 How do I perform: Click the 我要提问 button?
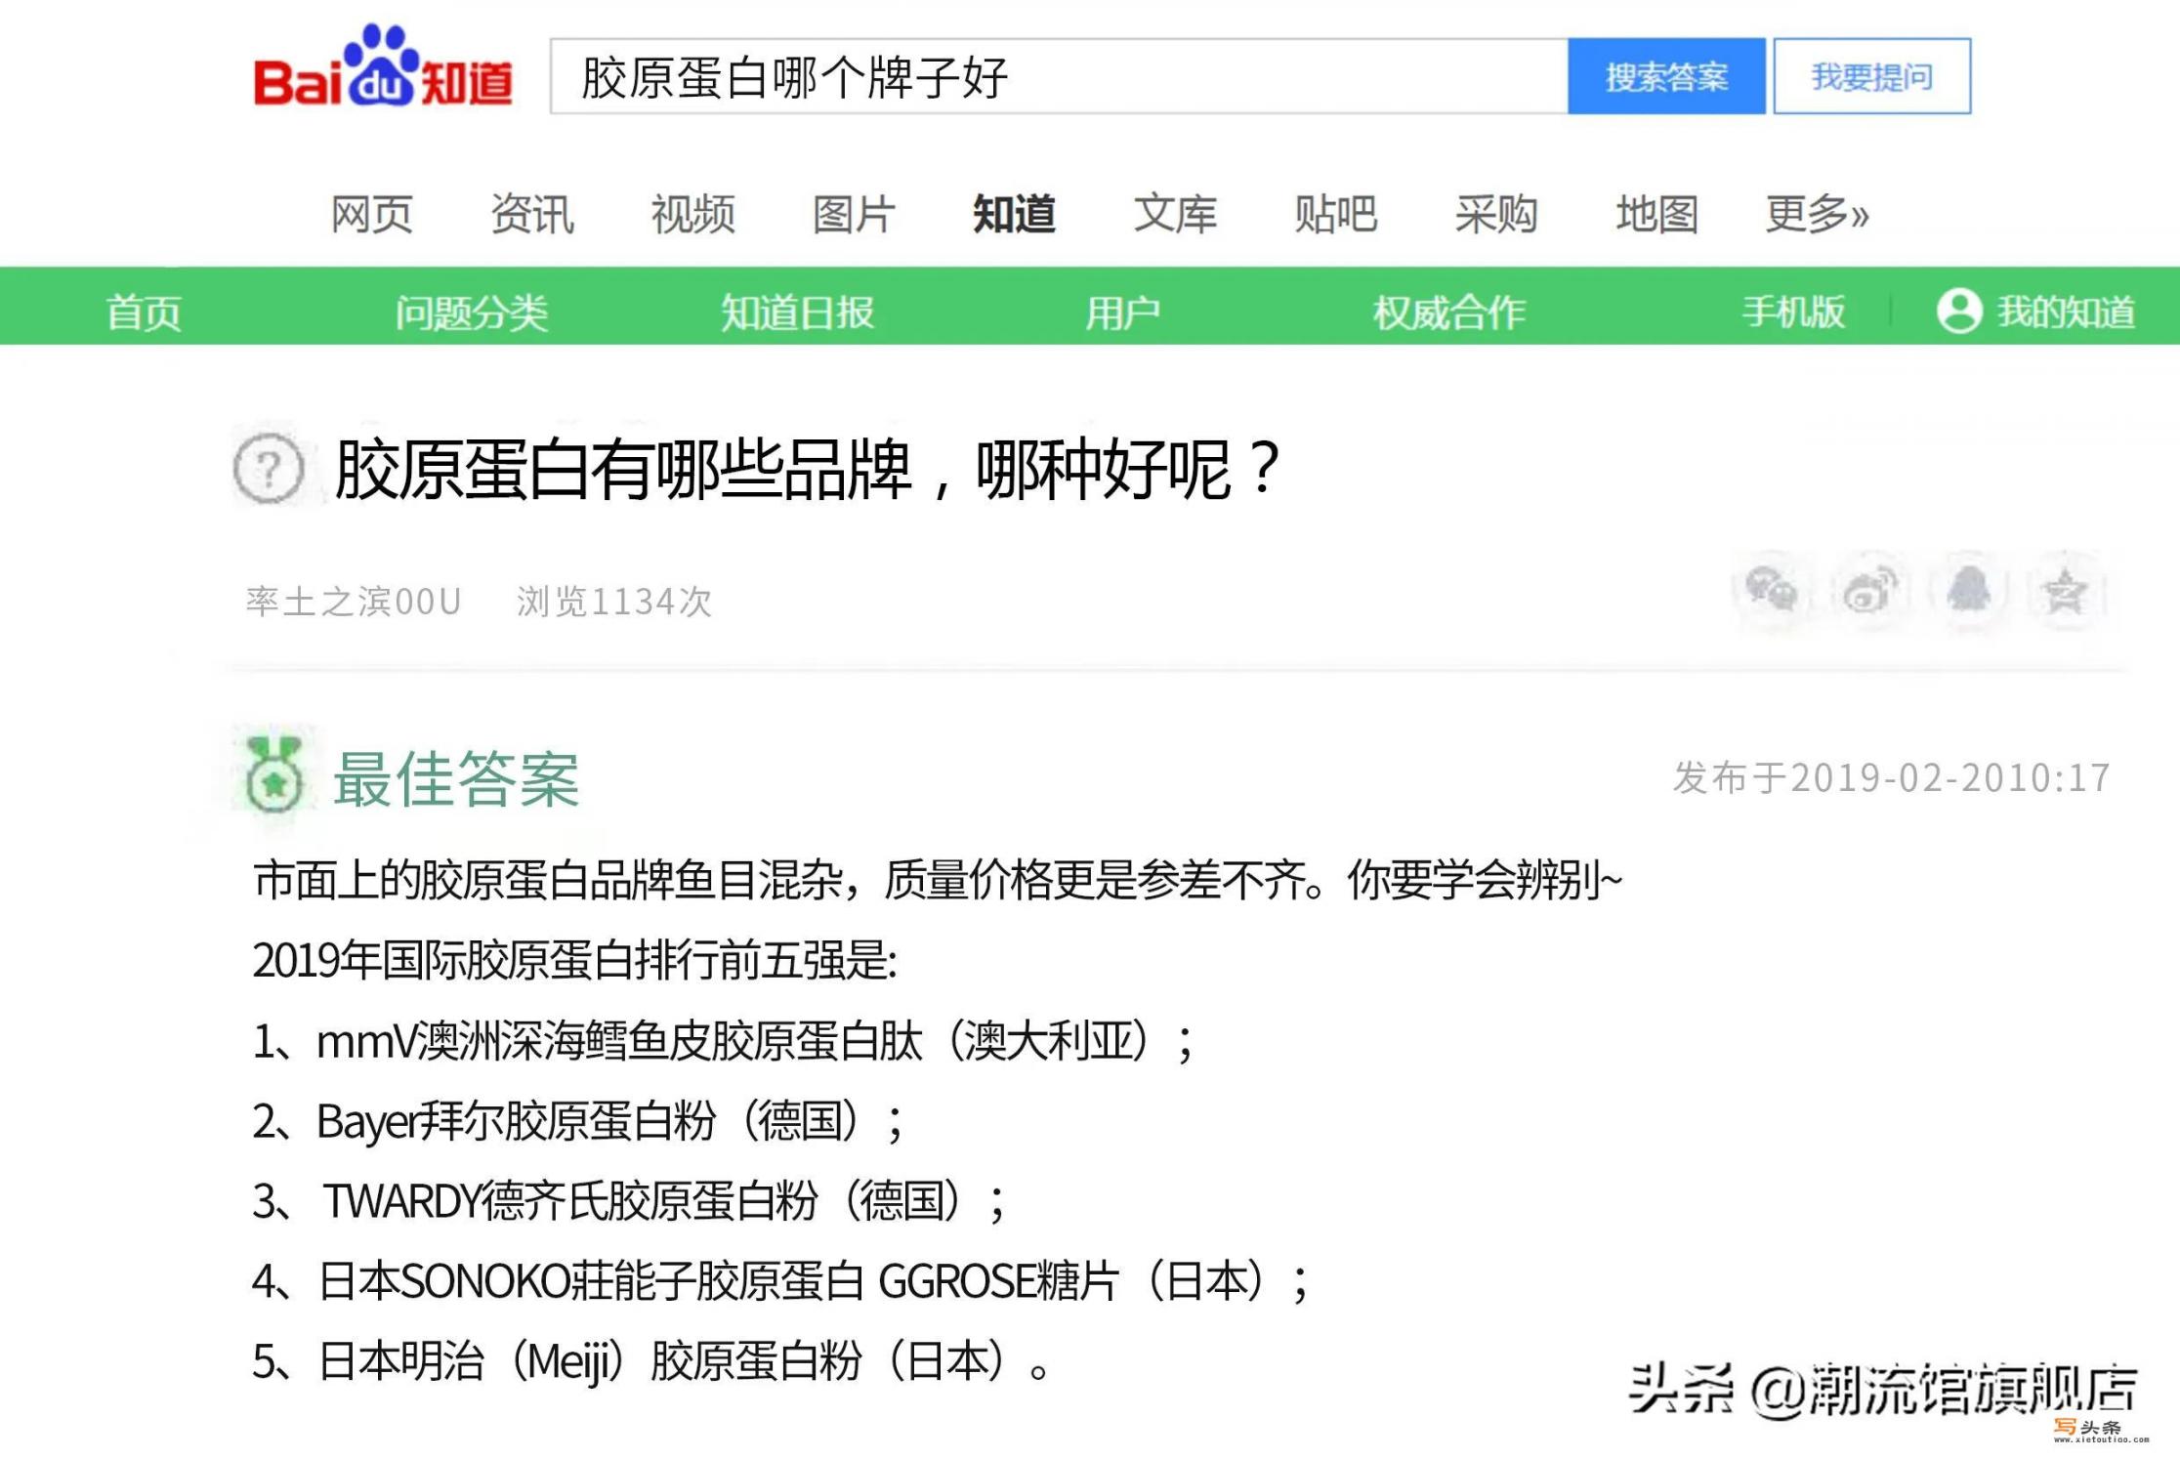click(1872, 76)
